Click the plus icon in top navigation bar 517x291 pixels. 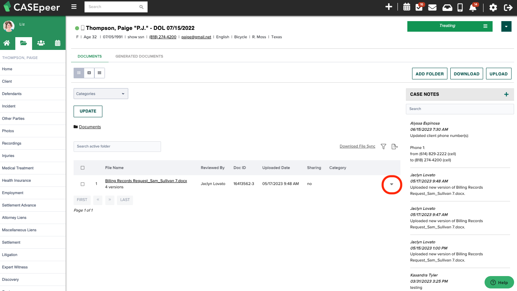389,7
